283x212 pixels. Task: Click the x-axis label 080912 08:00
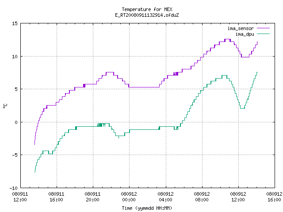(202, 197)
